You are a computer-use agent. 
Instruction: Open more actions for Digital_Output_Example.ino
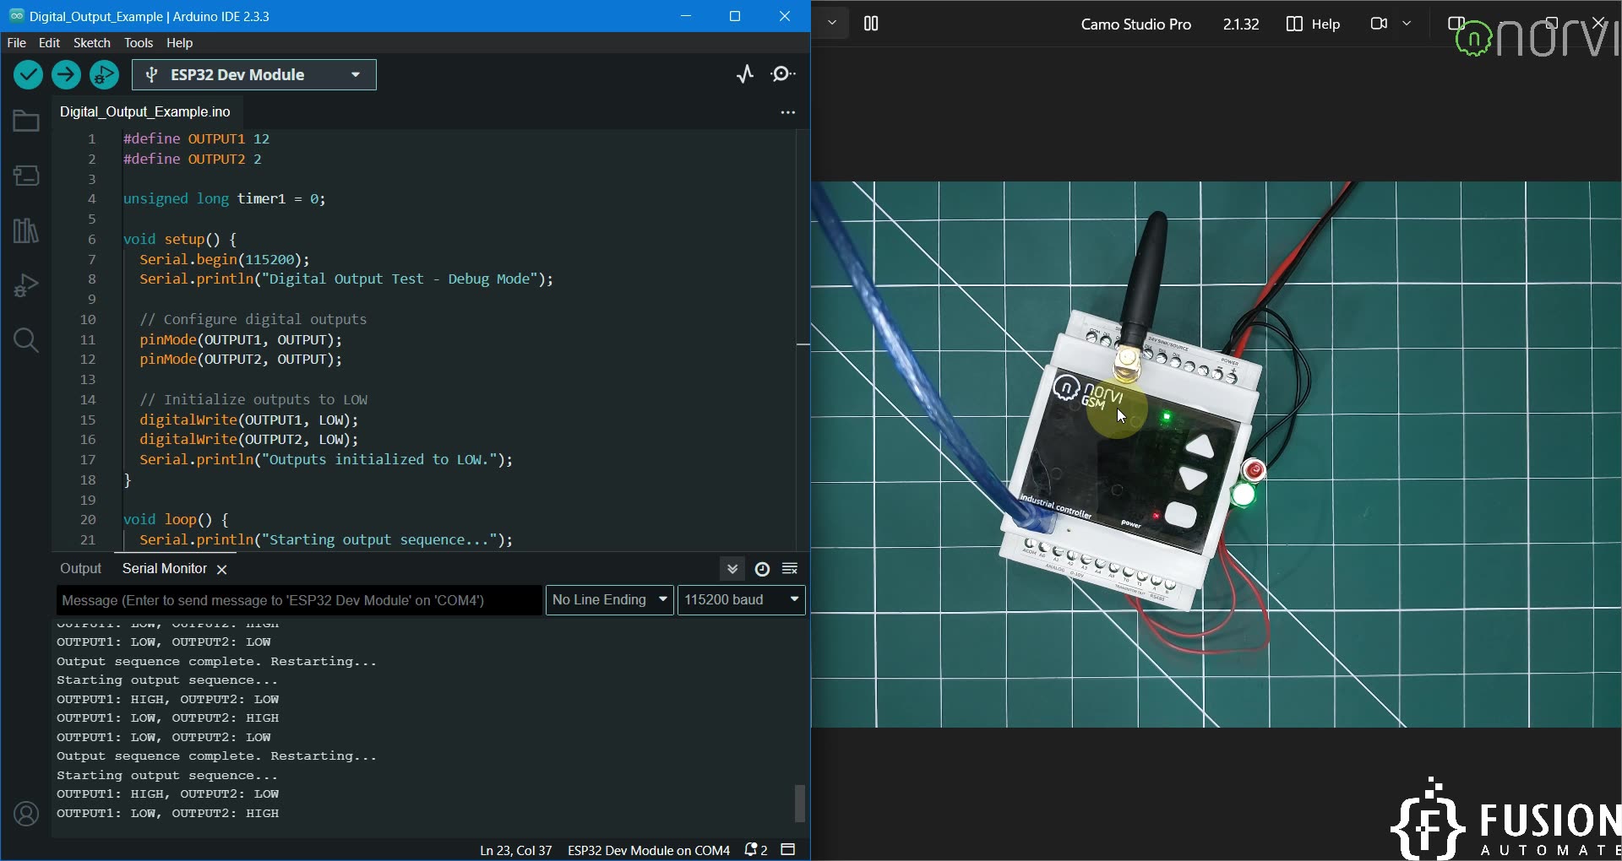[788, 111]
